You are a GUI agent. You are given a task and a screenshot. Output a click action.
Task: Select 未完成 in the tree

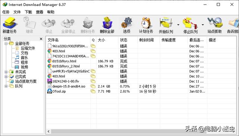[21, 72]
